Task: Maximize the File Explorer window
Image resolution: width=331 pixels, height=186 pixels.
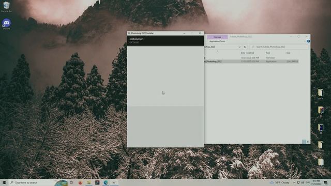Action: tap(298, 37)
